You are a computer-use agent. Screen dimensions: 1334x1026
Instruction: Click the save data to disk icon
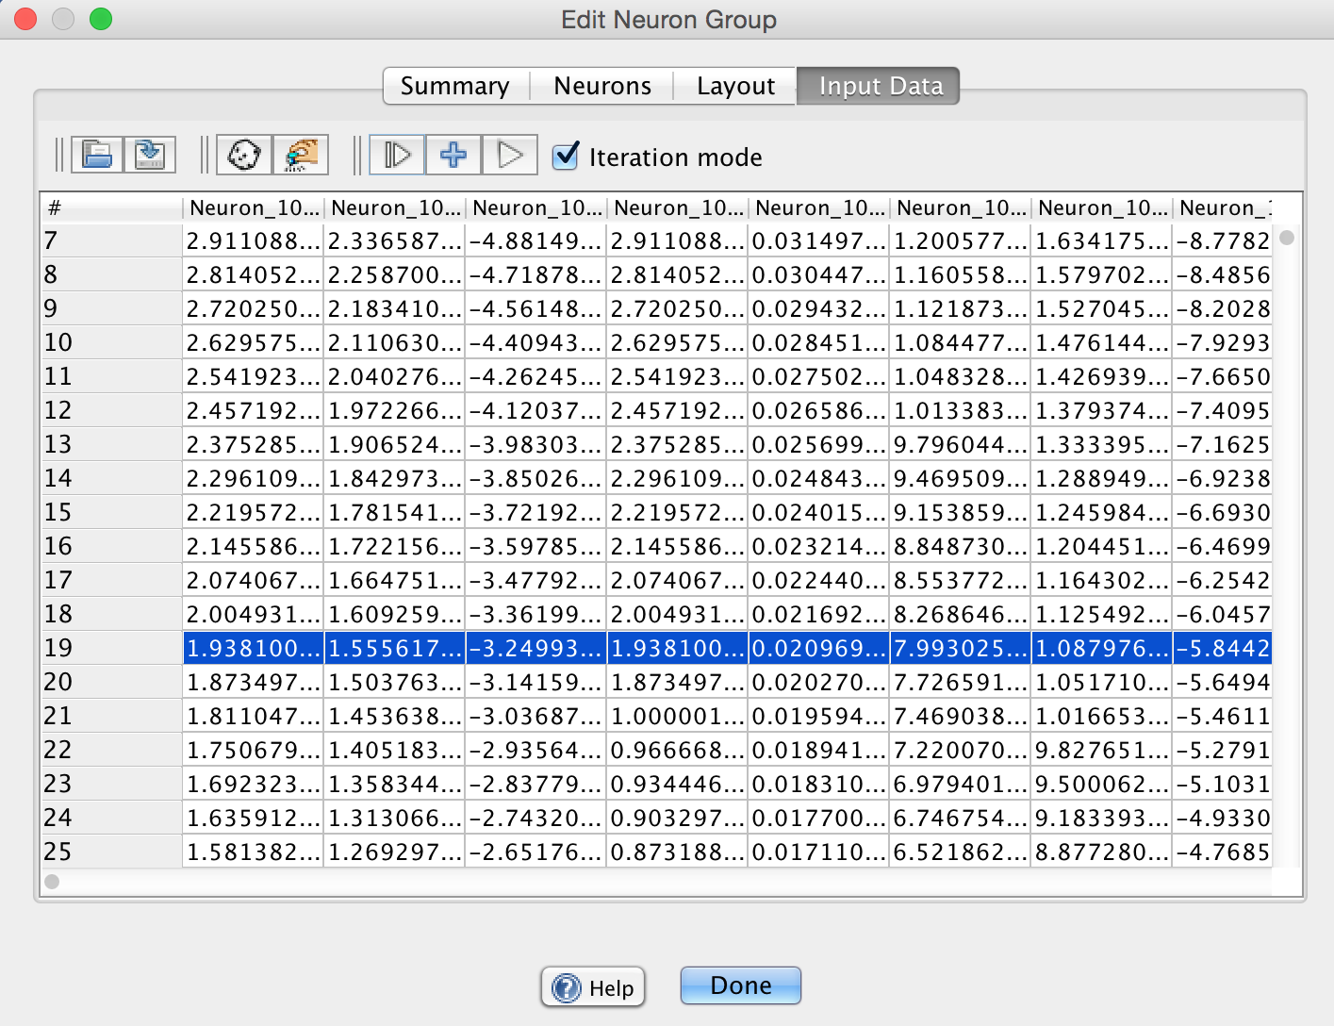[x=150, y=155]
